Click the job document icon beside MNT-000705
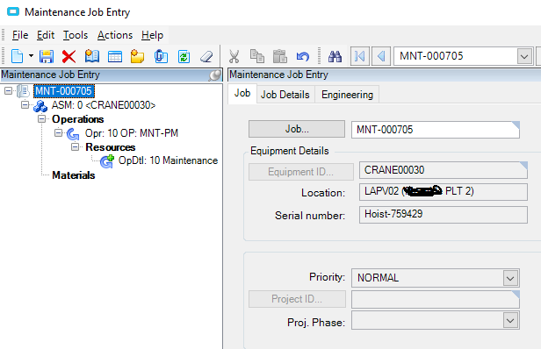The width and height of the screenshot is (541, 349). [24, 91]
